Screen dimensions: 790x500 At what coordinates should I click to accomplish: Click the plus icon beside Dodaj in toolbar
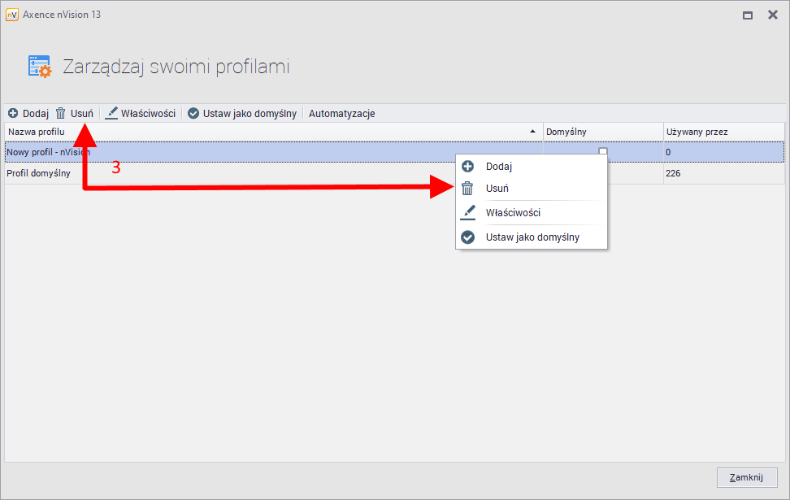click(13, 114)
